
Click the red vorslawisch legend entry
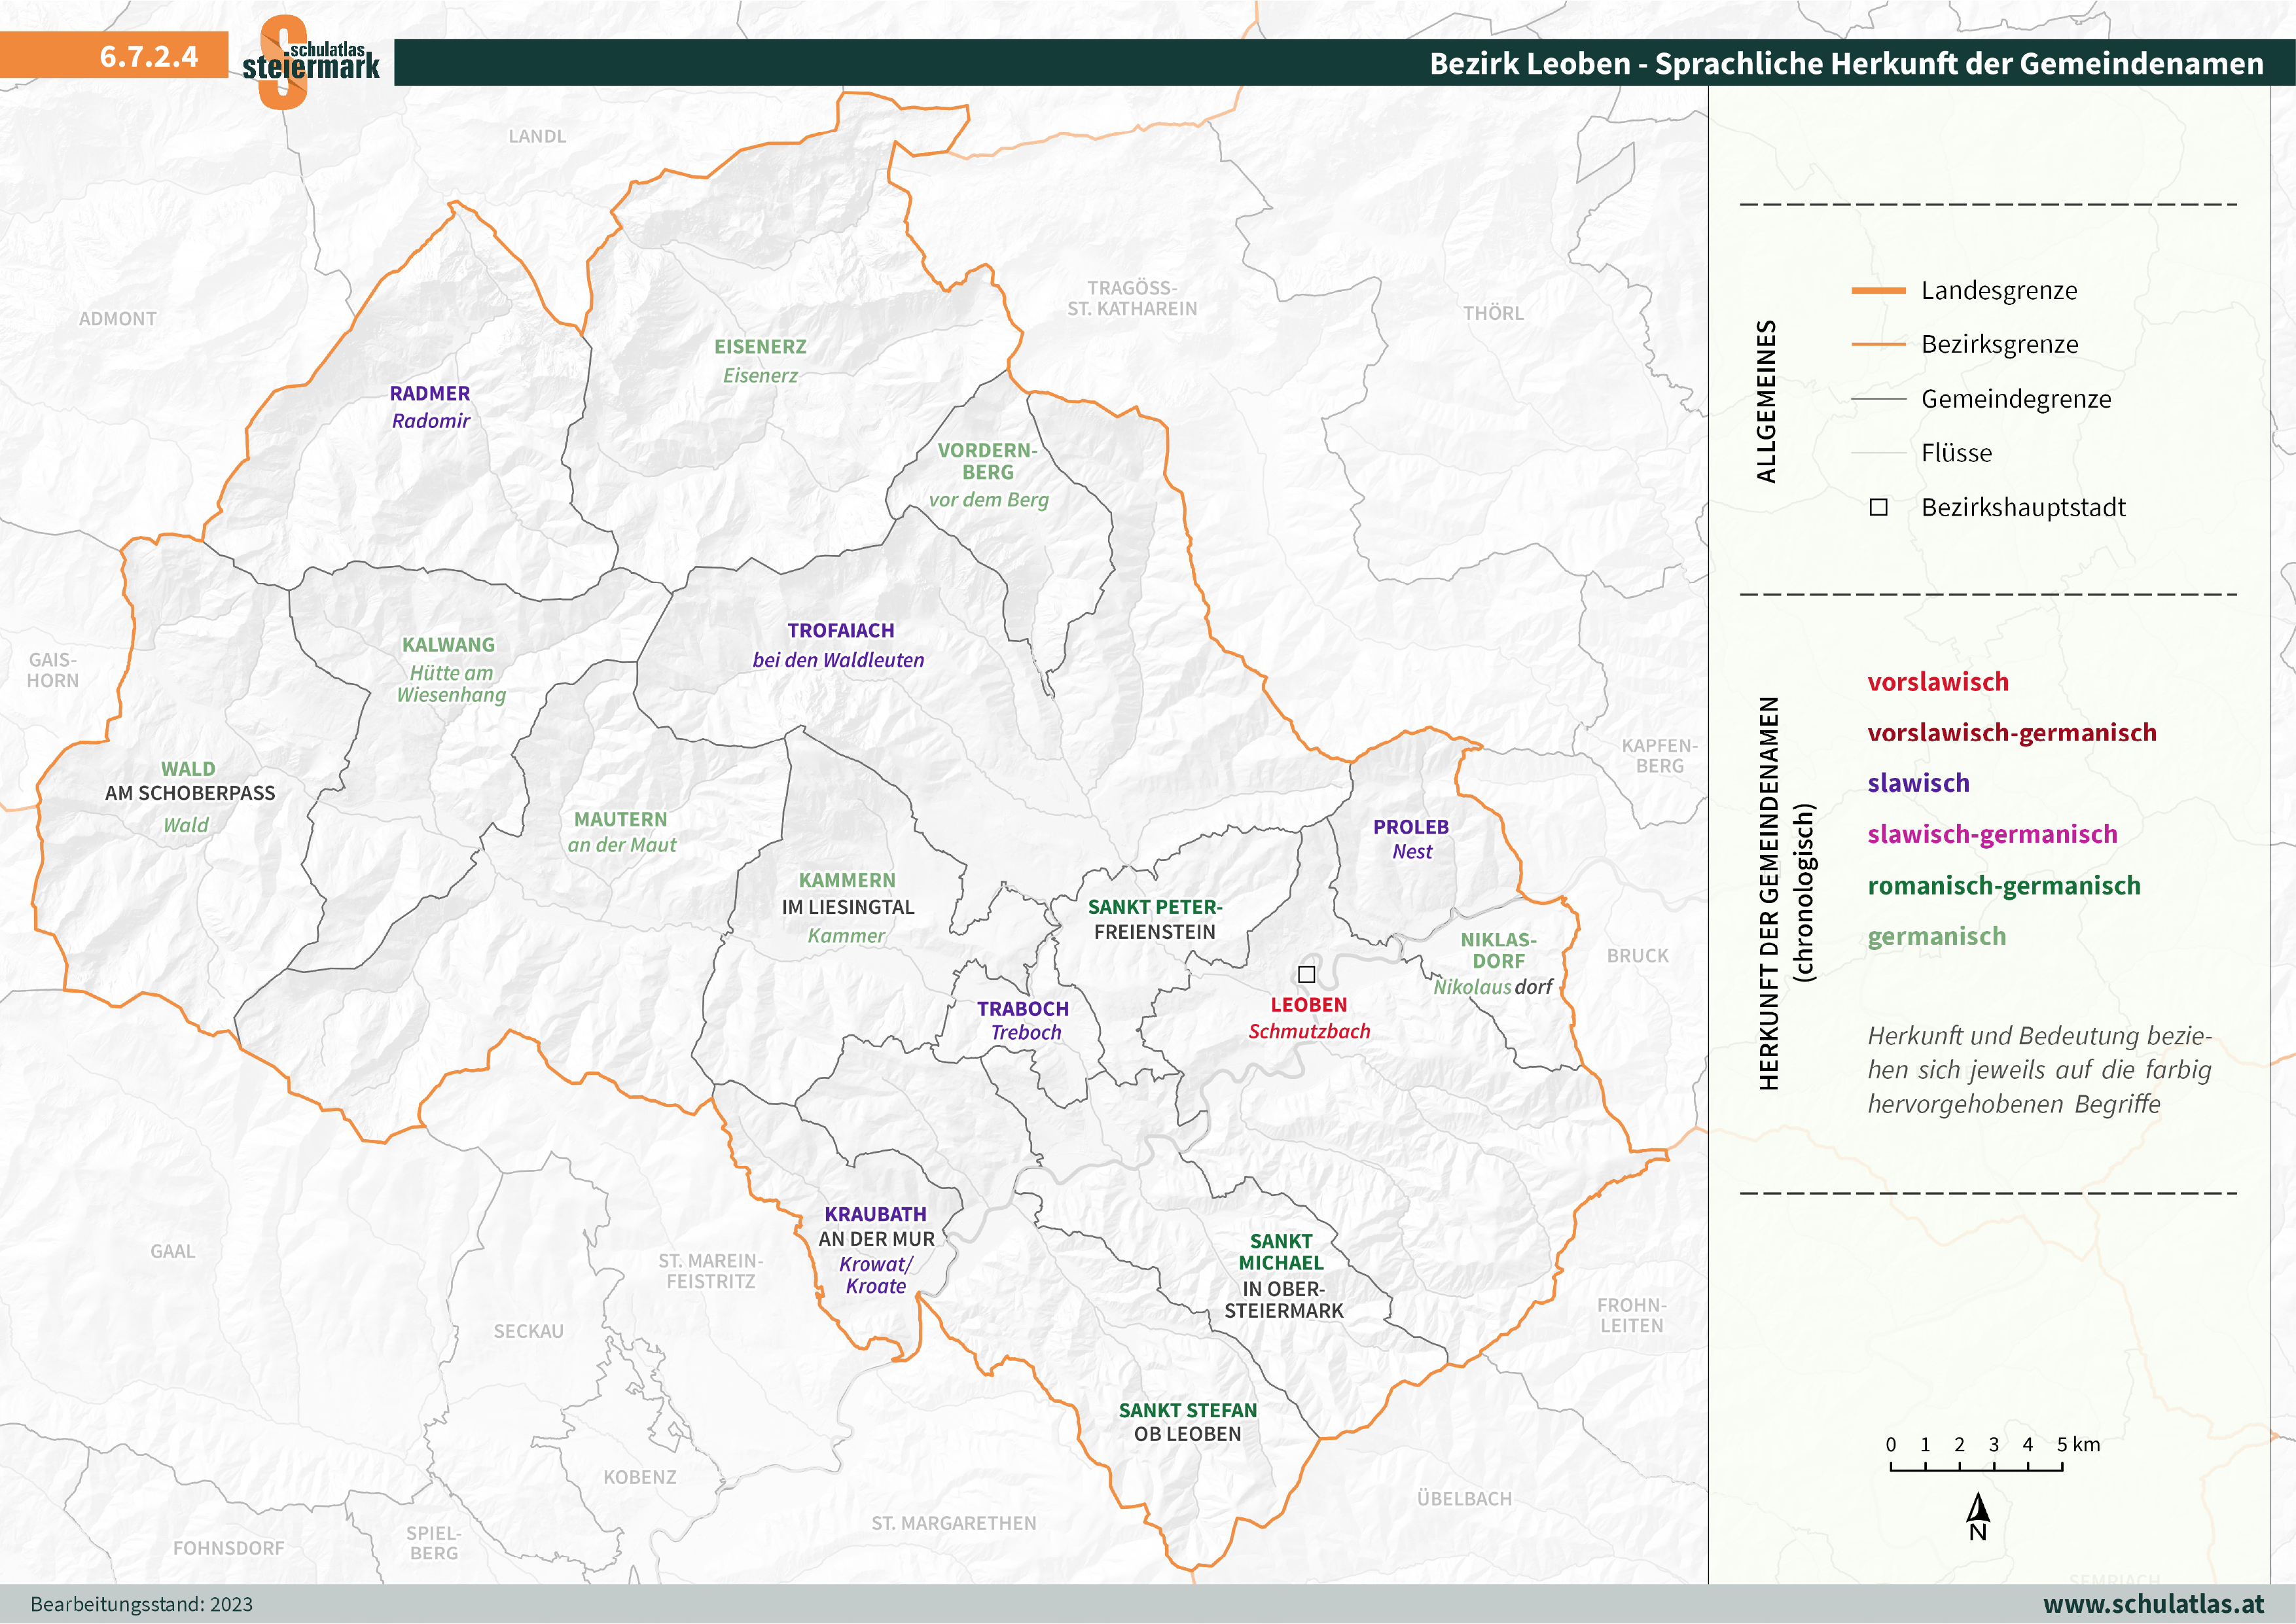(x=1938, y=682)
